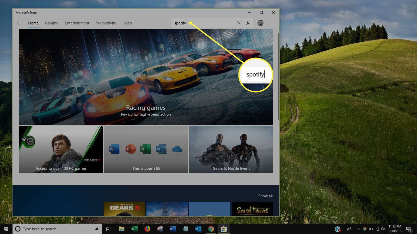Launch Word from the taskbar
This screenshot has height=234, width=417.
click(x=173, y=229)
